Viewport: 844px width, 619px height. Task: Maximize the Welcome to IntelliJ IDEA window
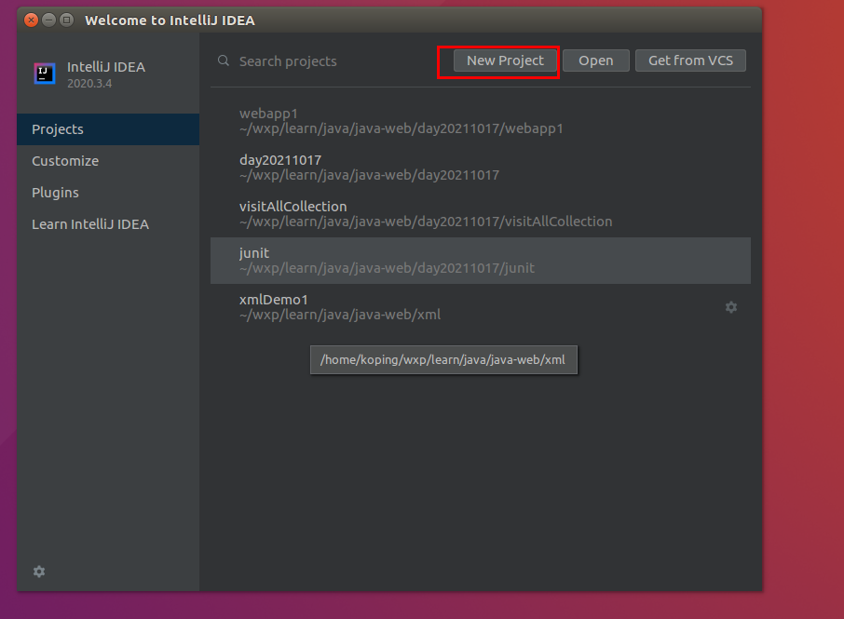pyautogui.click(x=67, y=20)
